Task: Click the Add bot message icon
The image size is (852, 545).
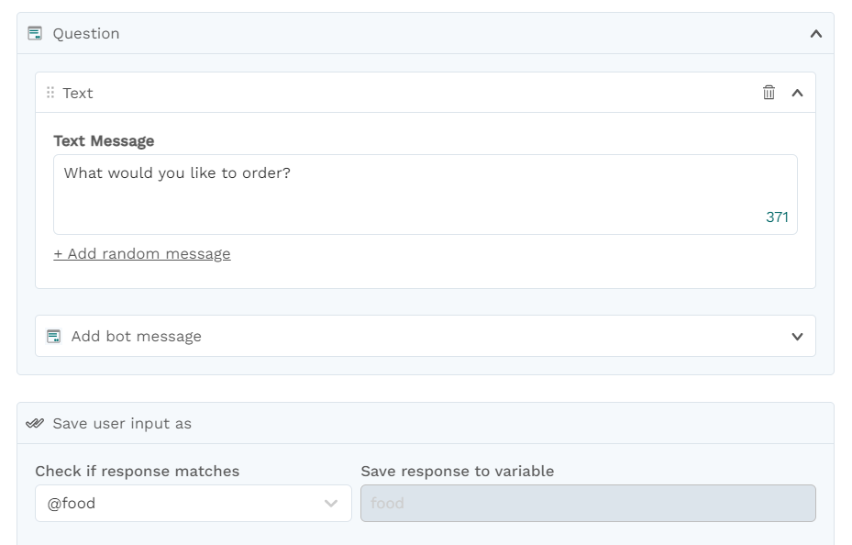Action: [x=54, y=337]
